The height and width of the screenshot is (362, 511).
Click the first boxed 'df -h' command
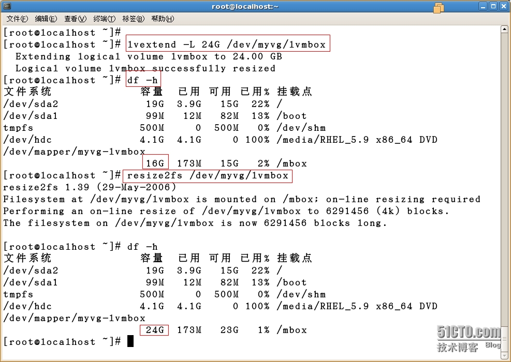pyautogui.click(x=142, y=80)
